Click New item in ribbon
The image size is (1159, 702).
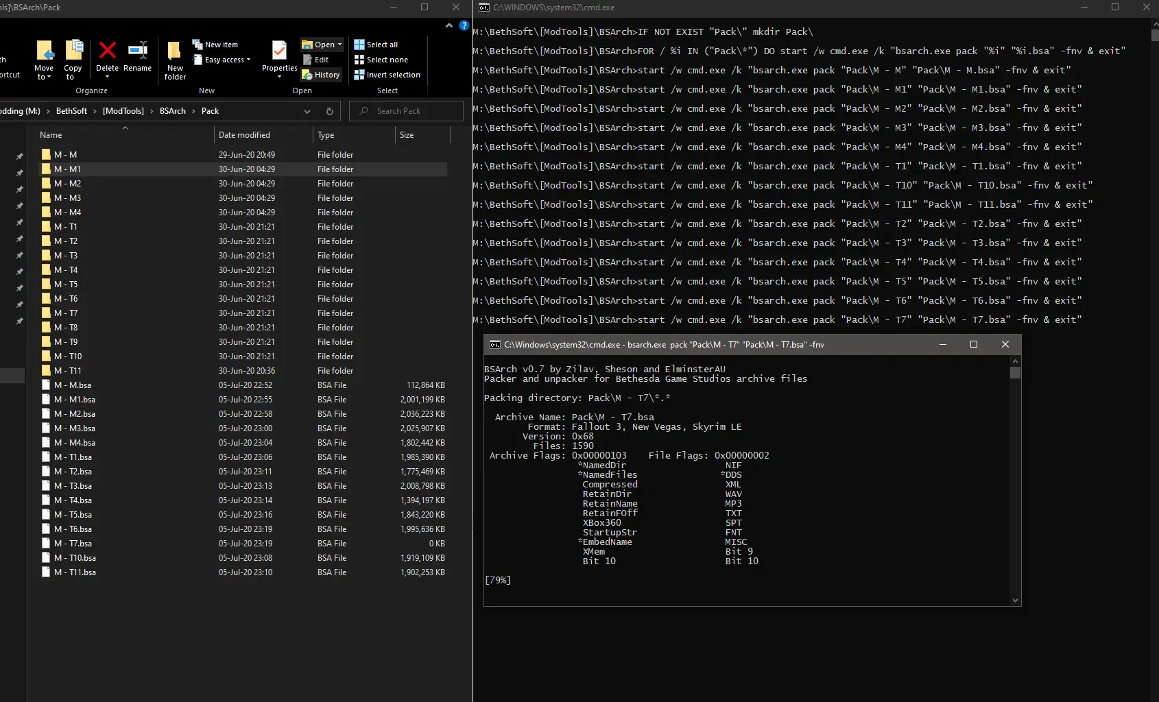(x=215, y=45)
